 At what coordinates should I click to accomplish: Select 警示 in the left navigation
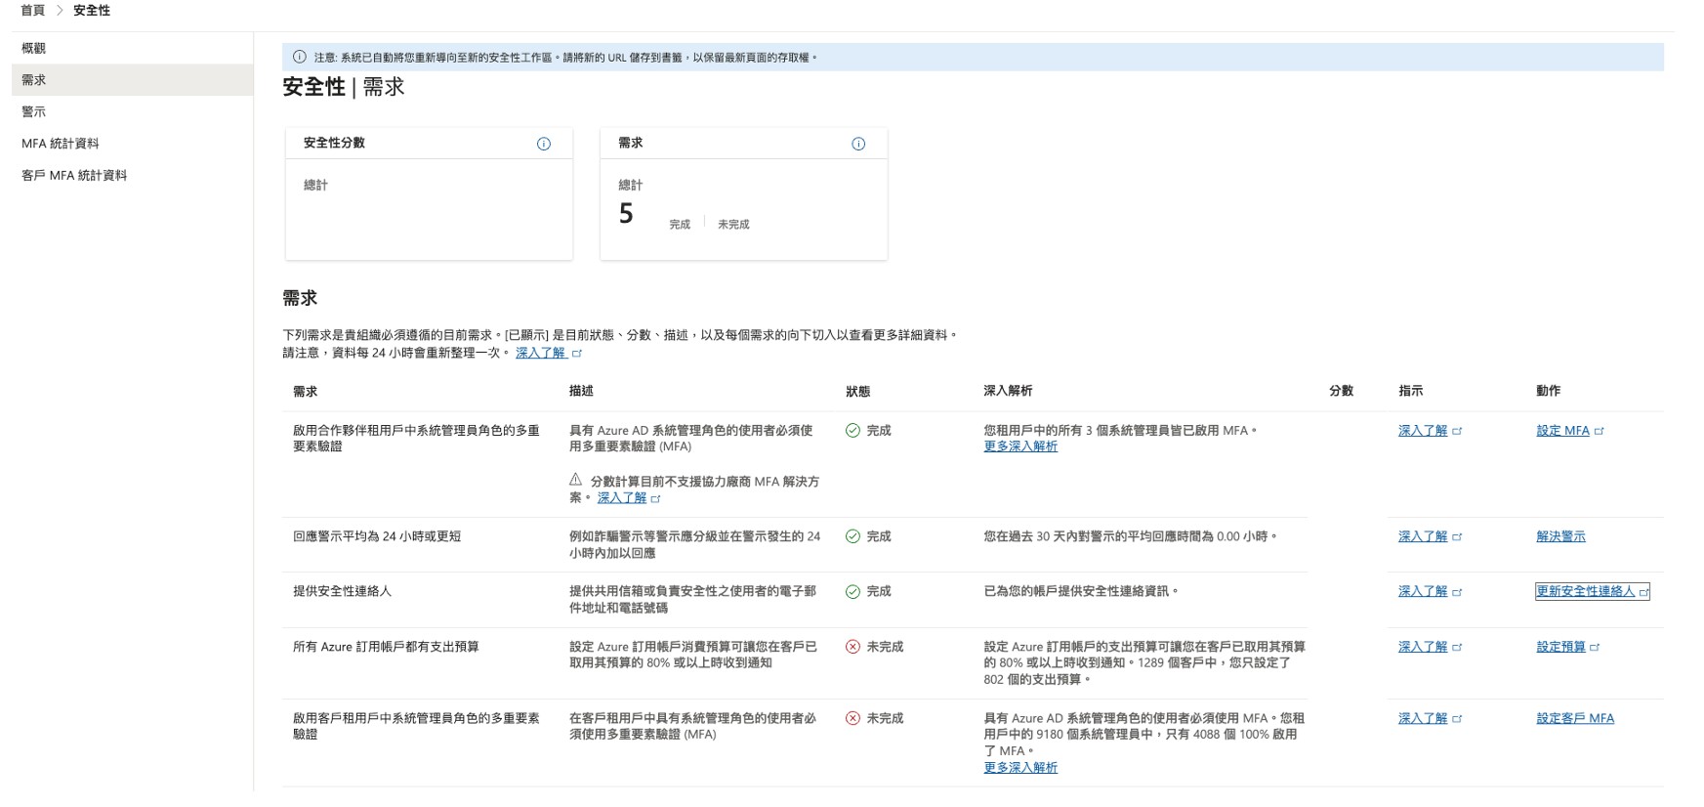point(34,112)
